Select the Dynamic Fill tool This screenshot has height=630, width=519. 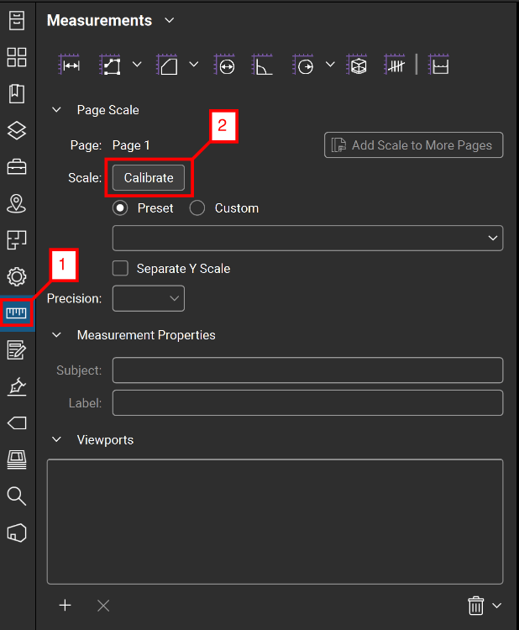(438, 65)
